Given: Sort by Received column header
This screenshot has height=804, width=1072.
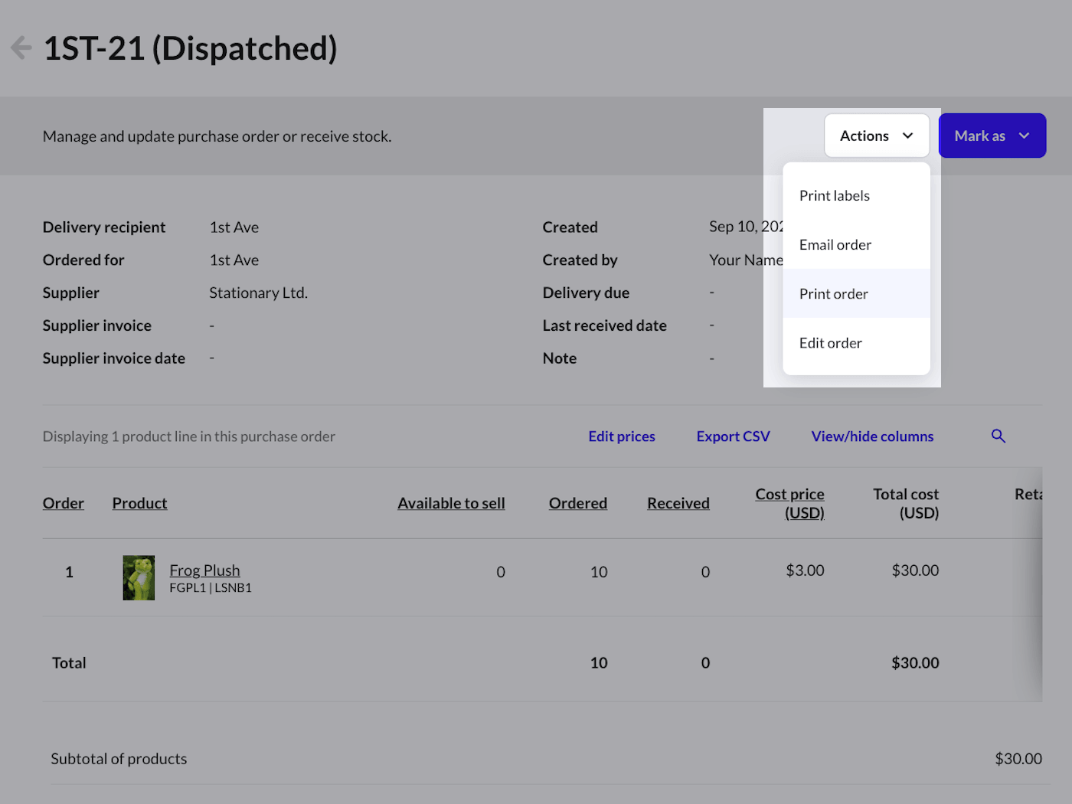Looking at the screenshot, I should click(678, 503).
